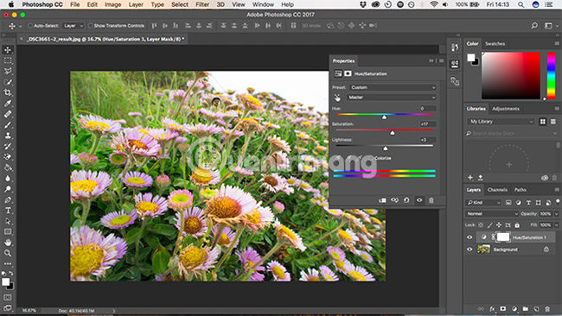
Task: Click the Lightness slider handle
Action: point(386,149)
